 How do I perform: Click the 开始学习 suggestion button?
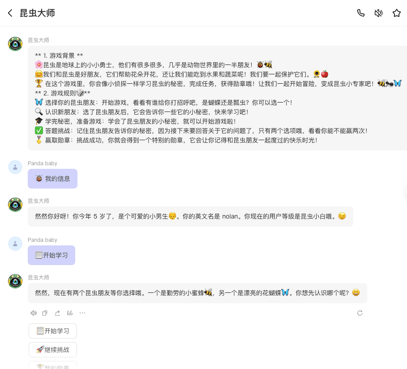tap(53, 331)
